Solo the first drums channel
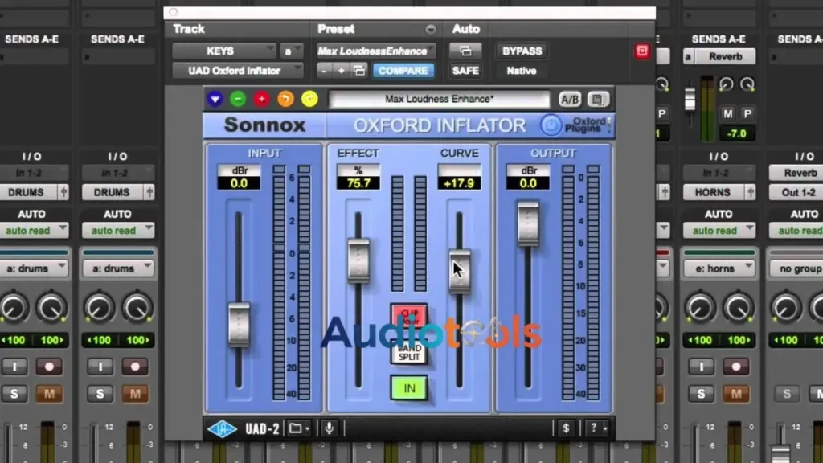The image size is (823, 463). click(x=14, y=394)
